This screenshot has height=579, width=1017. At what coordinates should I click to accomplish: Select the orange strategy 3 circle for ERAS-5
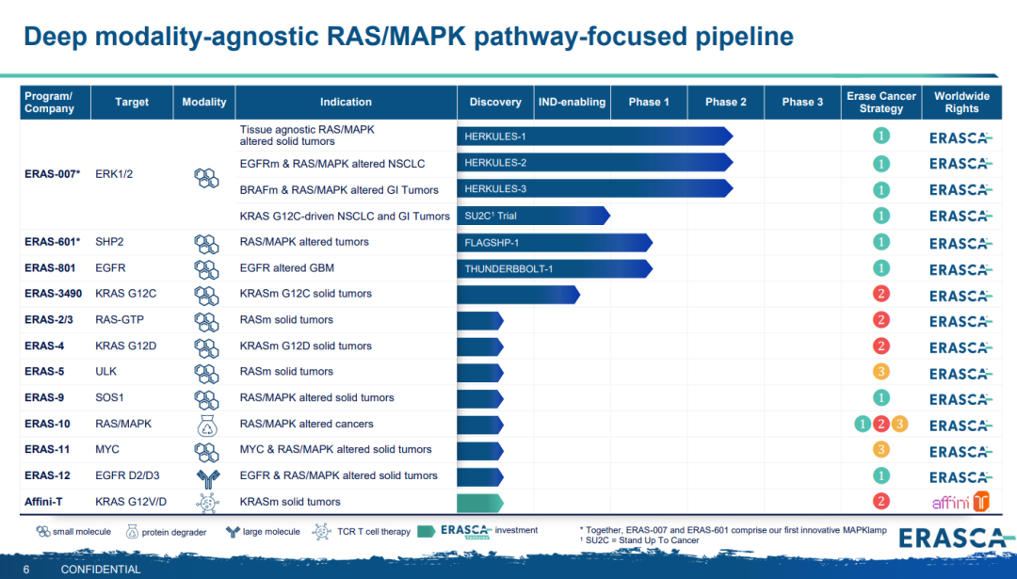(x=880, y=371)
